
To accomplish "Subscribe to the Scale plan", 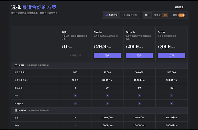I will pyautogui.click(x=172, y=55).
